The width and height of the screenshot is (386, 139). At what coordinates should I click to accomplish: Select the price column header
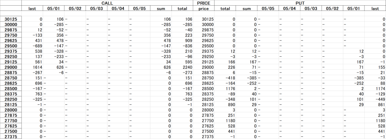tap(204, 8)
